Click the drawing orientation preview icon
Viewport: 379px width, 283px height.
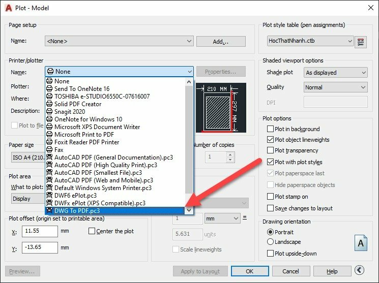click(x=361, y=243)
